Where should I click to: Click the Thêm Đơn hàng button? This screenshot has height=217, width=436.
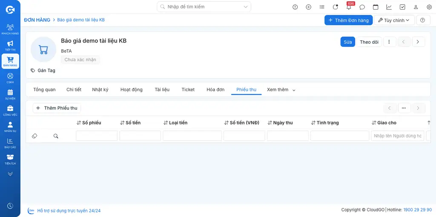(x=348, y=20)
